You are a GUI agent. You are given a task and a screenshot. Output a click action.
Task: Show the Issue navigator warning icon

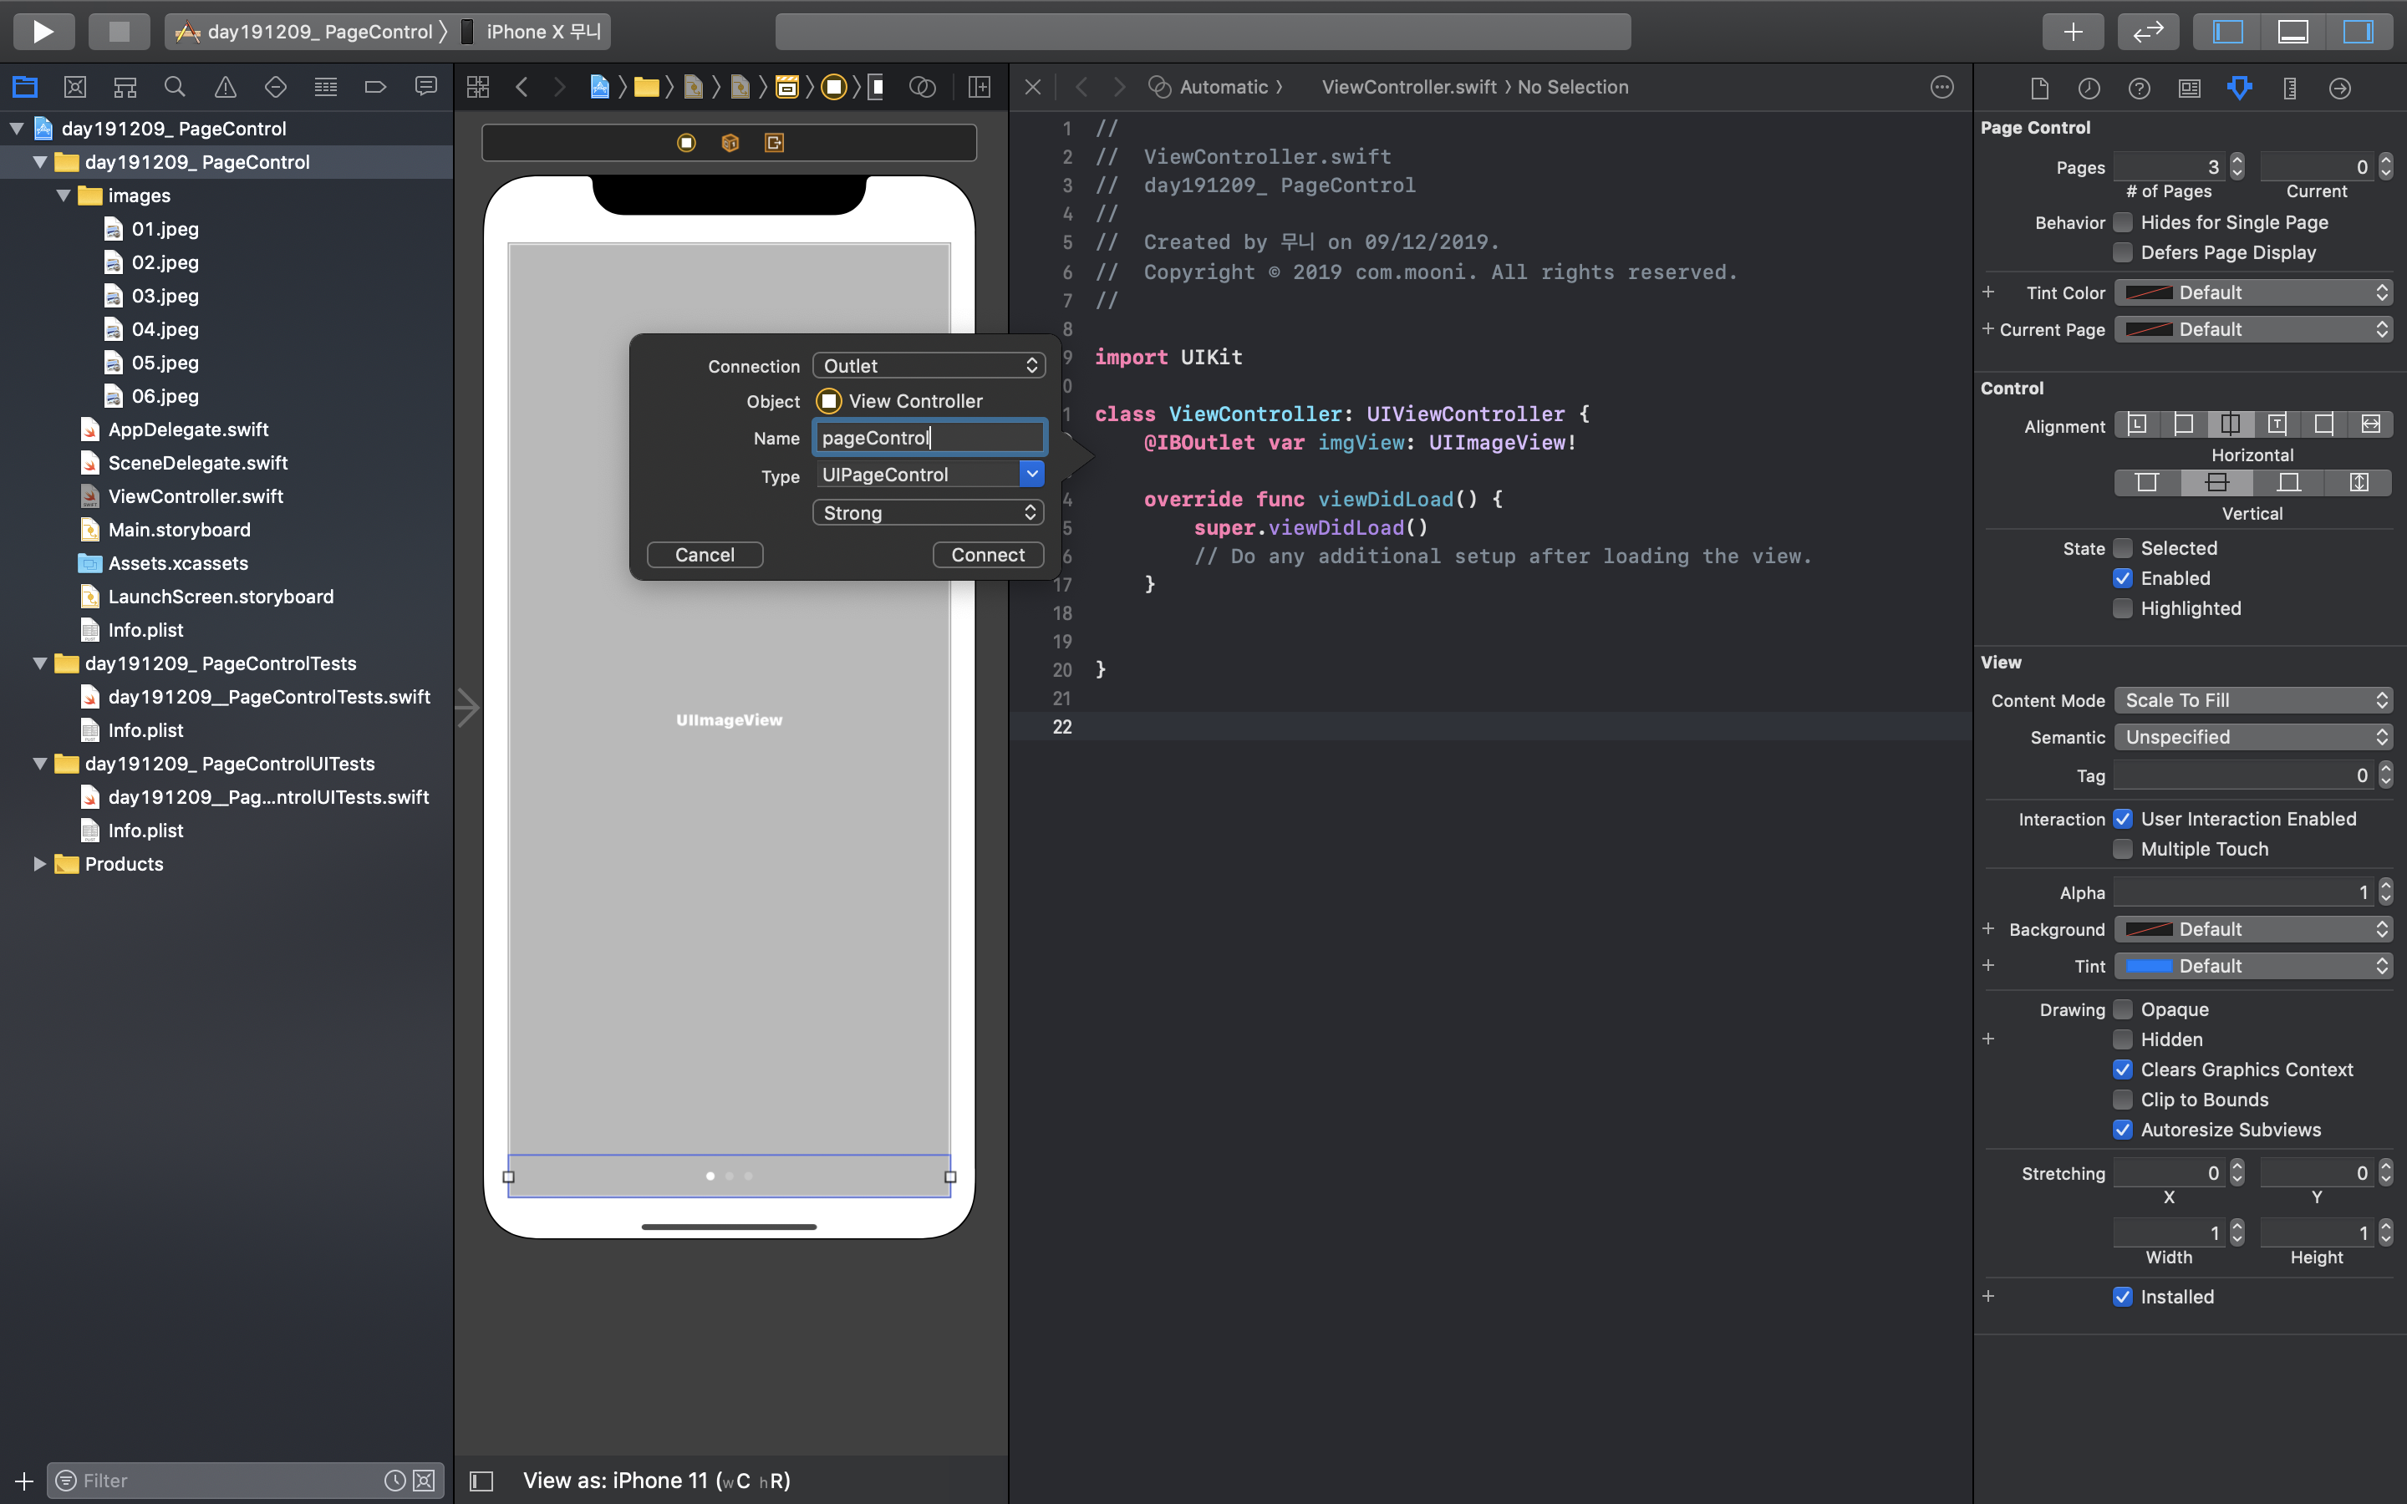point(226,88)
